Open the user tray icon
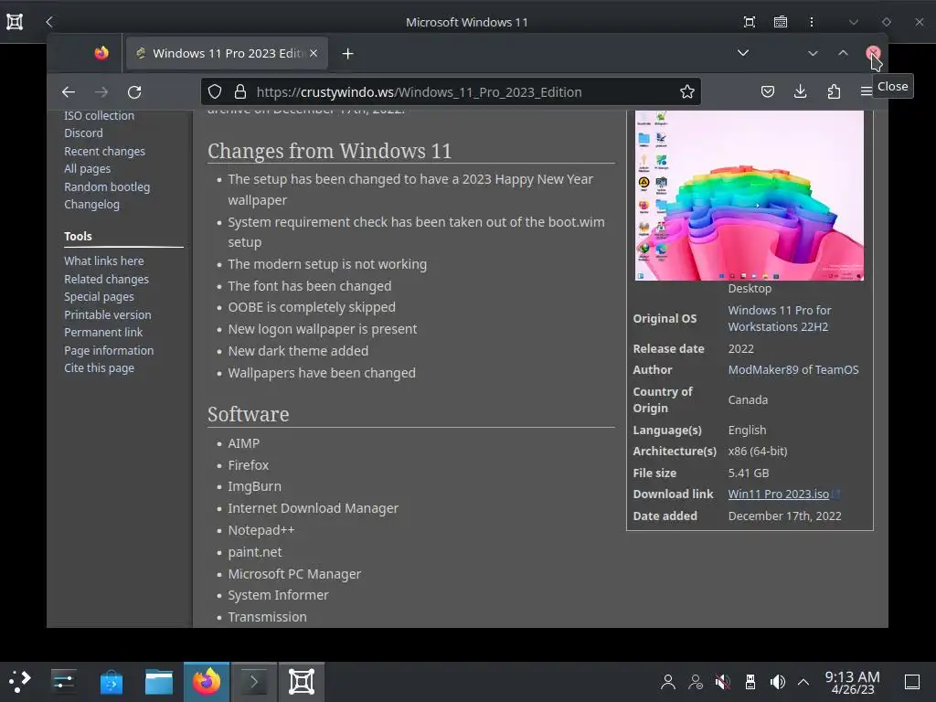The width and height of the screenshot is (936, 702). [668, 682]
